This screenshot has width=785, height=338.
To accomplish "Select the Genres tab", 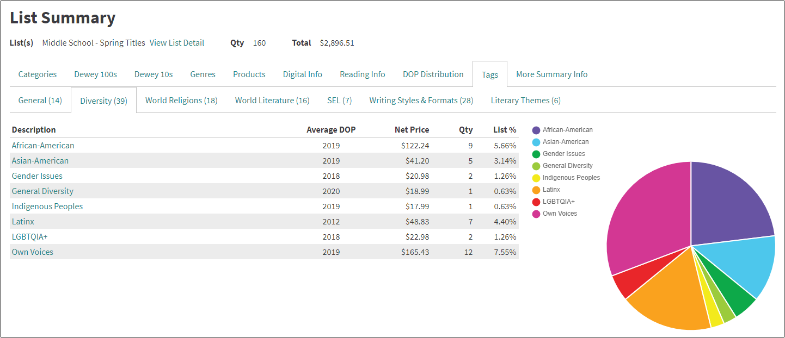I will pyautogui.click(x=203, y=74).
